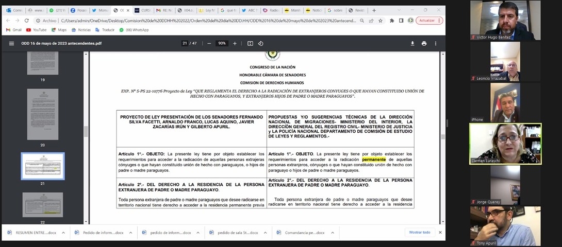
Task: Click the 90% zoom level field
Action: click(222, 43)
